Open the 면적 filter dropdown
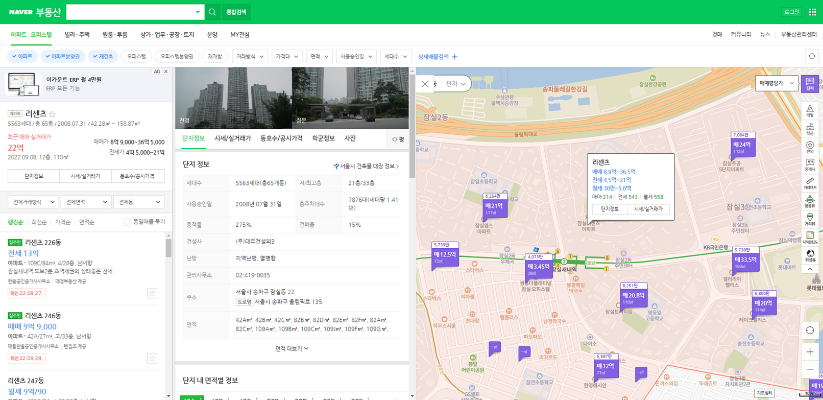 pyautogui.click(x=319, y=57)
